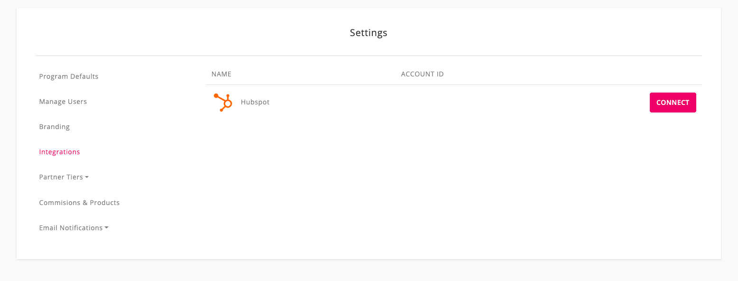
Task: Click the ACCOUNT ID column header
Action: coord(422,74)
